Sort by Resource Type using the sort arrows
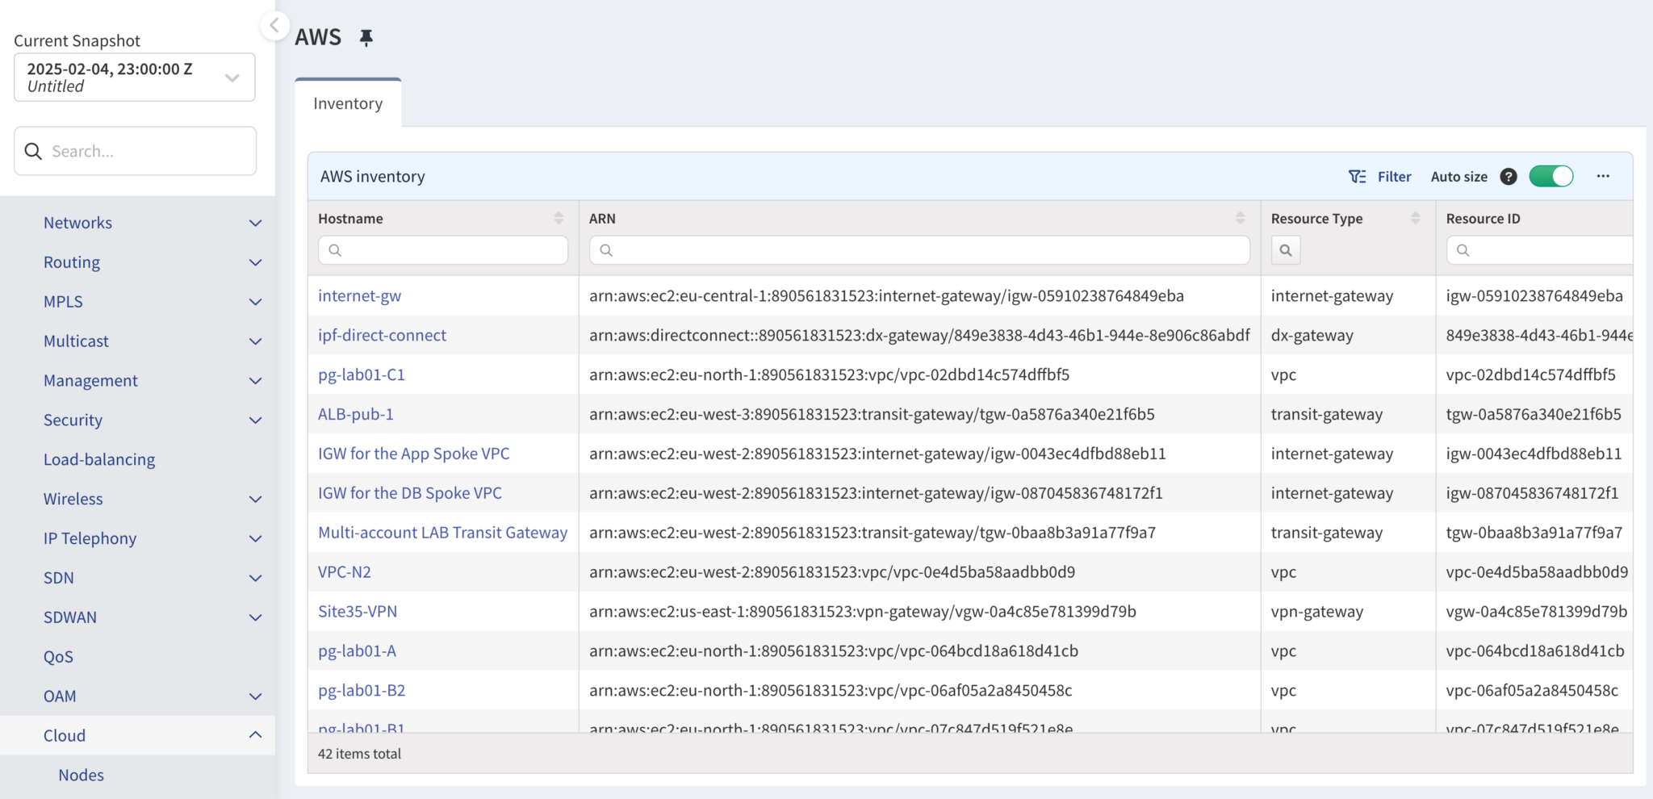 point(1414,217)
